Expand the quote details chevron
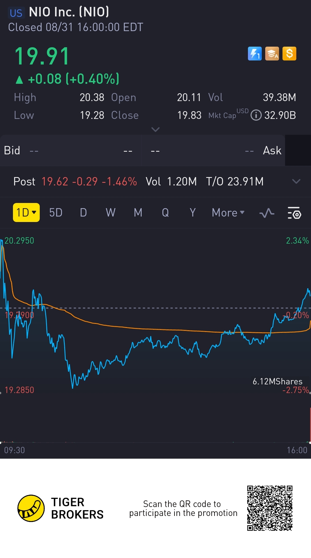 point(155,130)
